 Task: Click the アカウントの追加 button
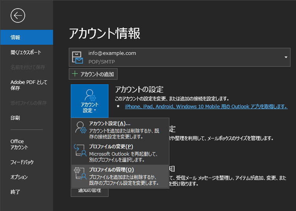pyautogui.click(x=93, y=74)
